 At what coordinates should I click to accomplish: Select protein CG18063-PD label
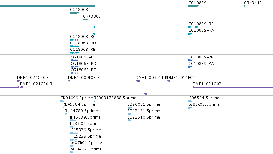click(83, 64)
